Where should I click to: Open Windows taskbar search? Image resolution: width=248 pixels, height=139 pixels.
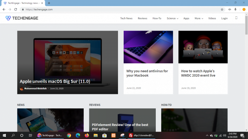pyautogui.click(x=13, y=135)
